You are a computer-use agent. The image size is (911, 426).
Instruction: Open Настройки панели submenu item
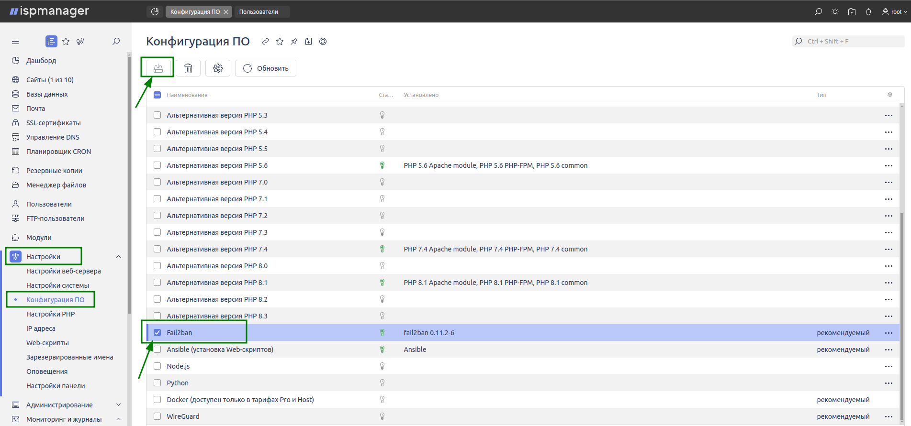(x=56, y=386)
